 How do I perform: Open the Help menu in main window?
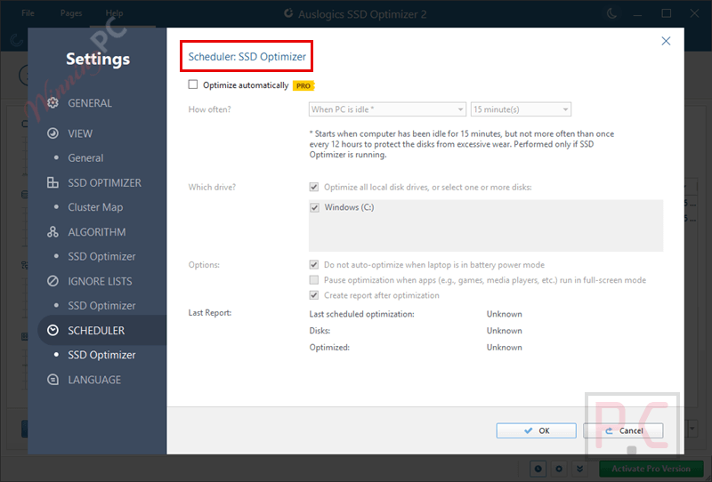point(115,13)
